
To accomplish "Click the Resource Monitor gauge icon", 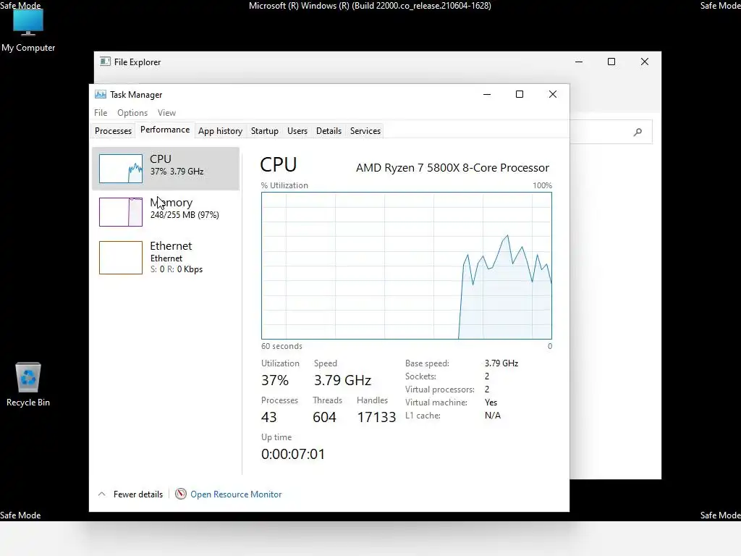I will tap(180, 494).
